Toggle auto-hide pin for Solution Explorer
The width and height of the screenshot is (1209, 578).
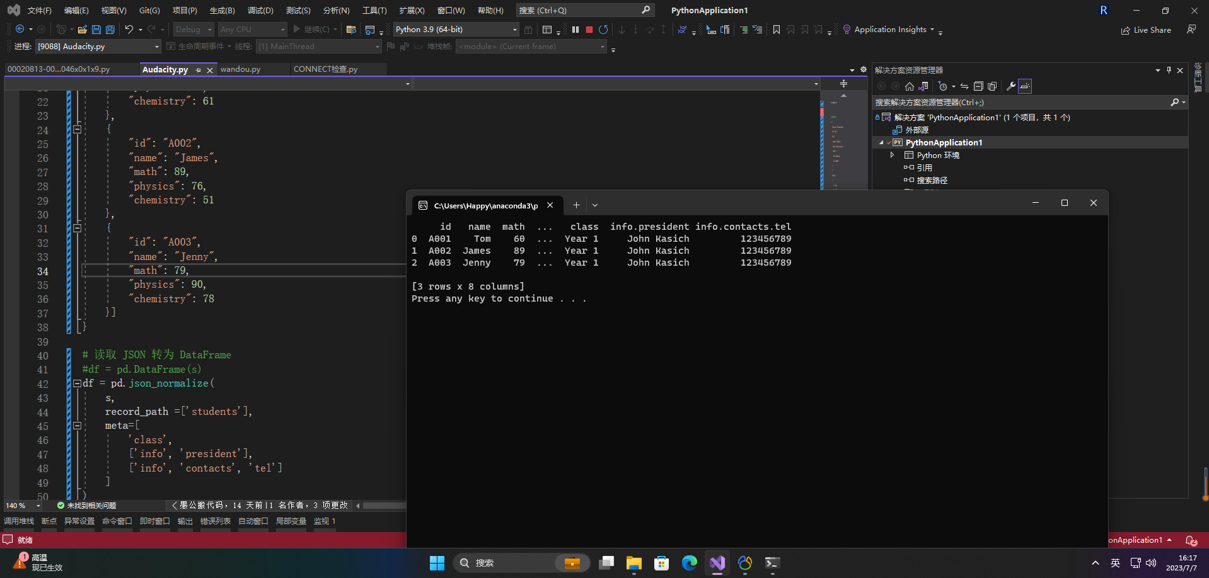tap(1169, 70)
